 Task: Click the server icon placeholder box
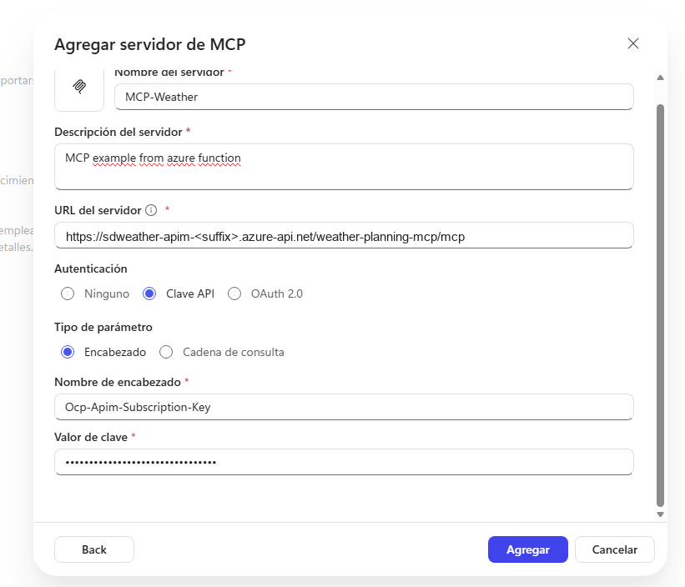click(x=79, y=90)
